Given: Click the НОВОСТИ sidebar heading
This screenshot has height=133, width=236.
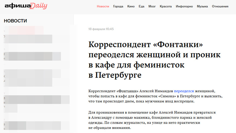Looking at the screenshot, I should click(15, 21).
